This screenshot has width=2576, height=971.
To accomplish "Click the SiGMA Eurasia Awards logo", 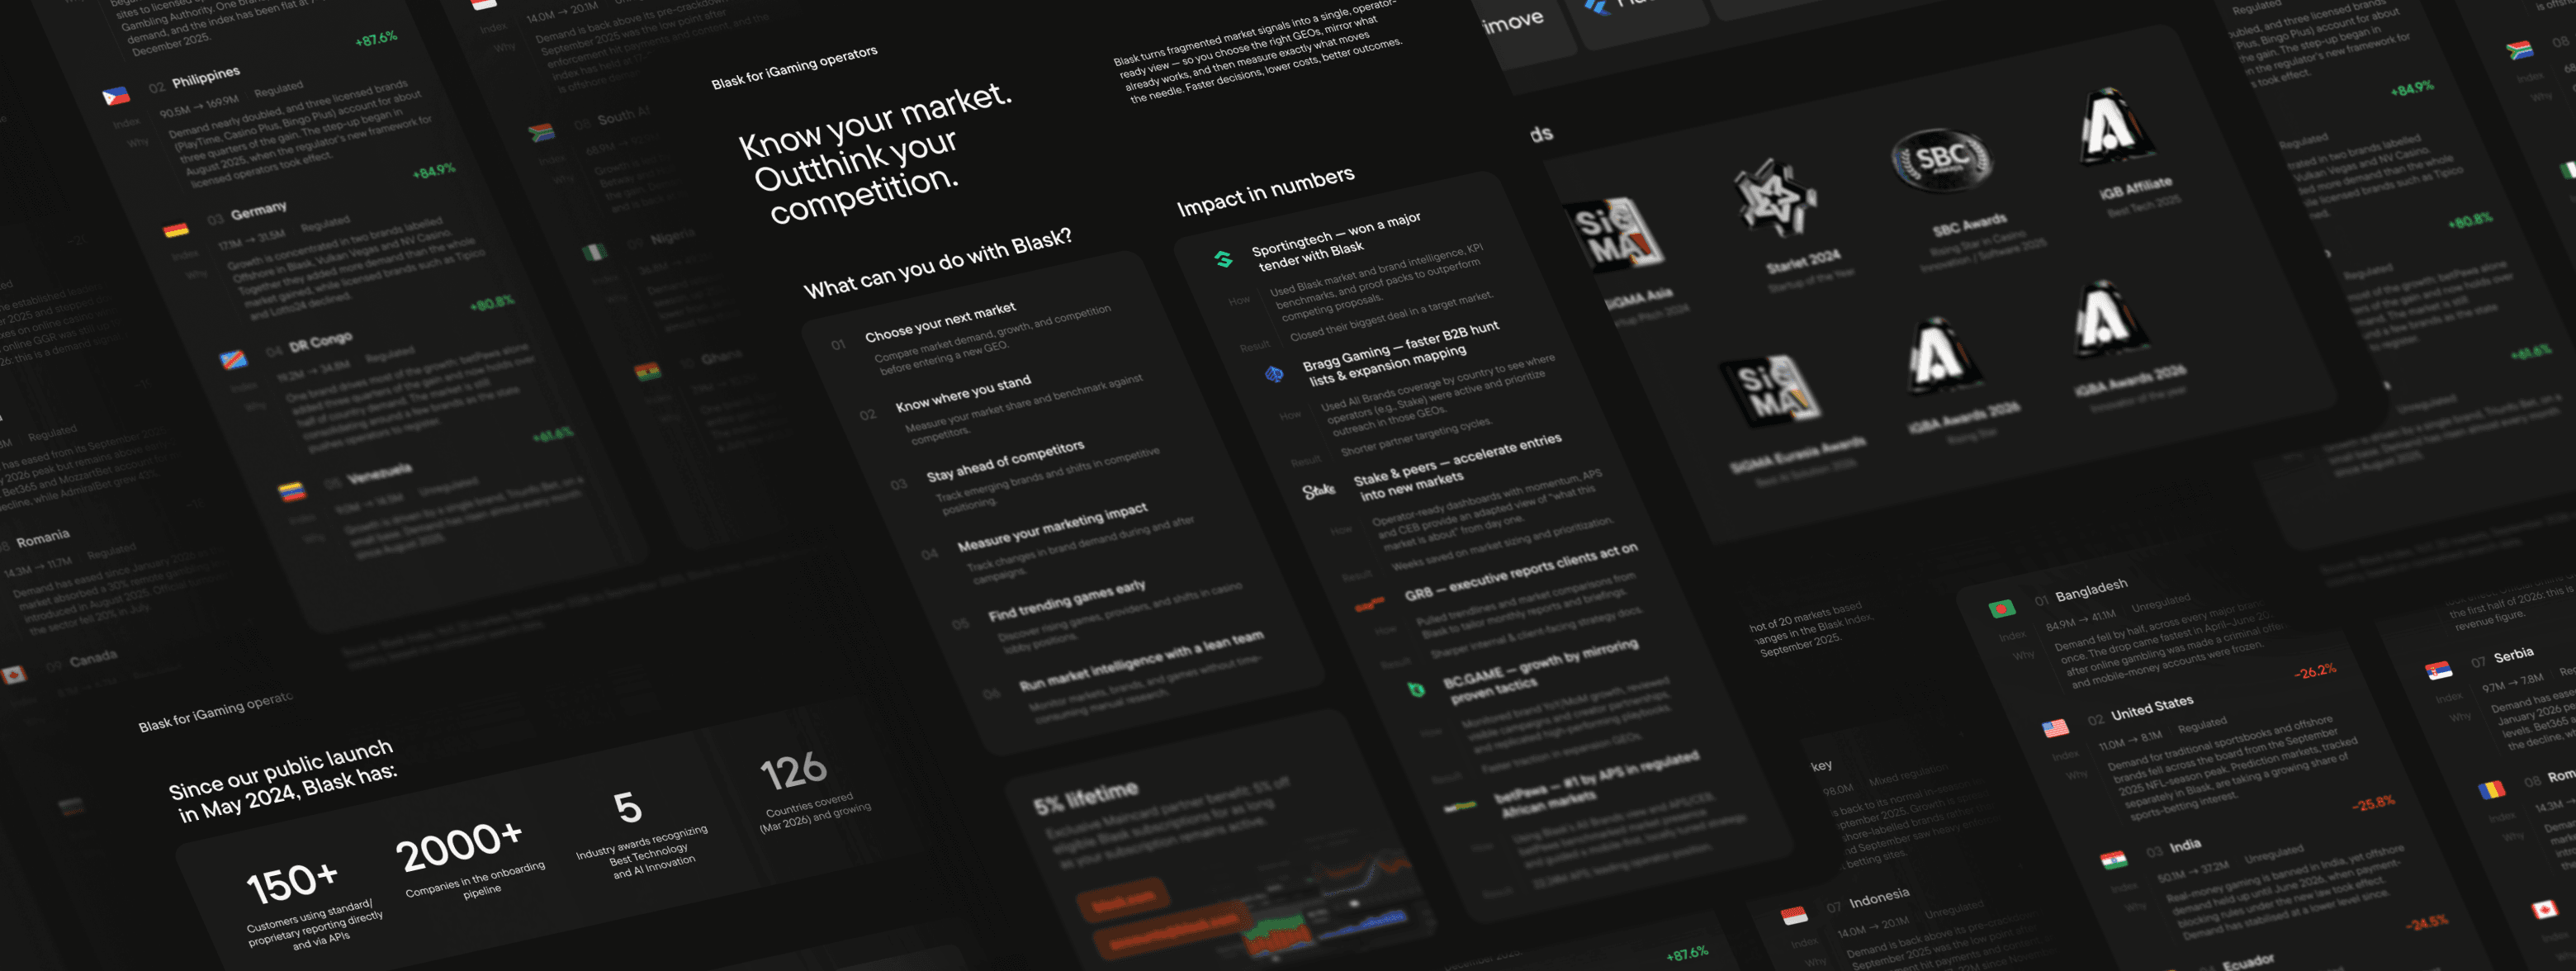I will click(x=1771, y=393).
